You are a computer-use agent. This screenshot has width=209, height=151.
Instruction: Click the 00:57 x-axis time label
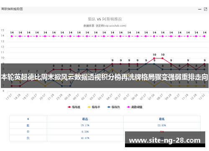coord(76,97)
